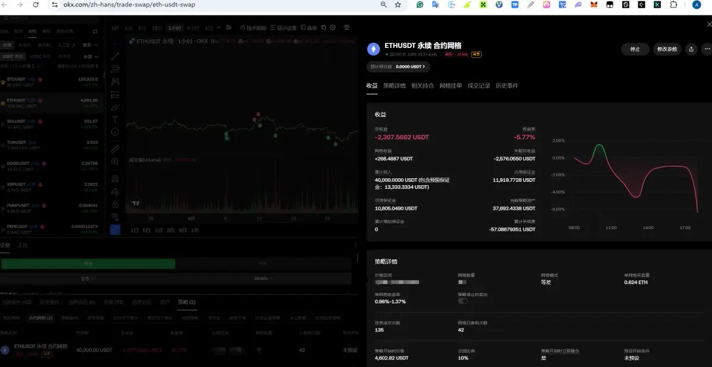Open the browser profile avatar A
712x367 pixels.
696,5
